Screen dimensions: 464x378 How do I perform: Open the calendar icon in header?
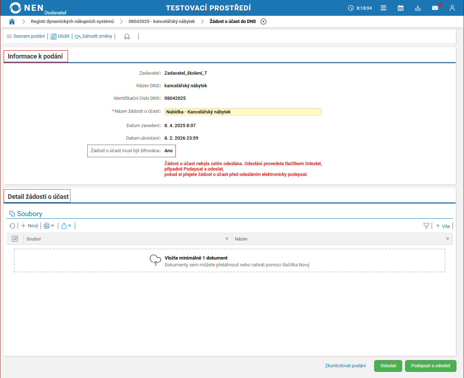click(400, 8)
